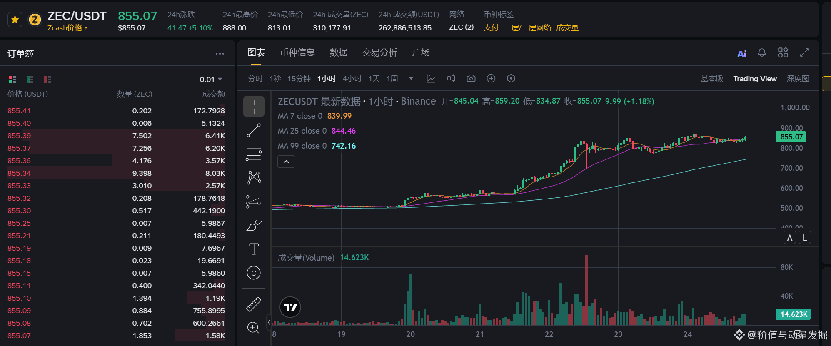Expand more time intervals dropdown arrow
Viewport: 831px width, 346px height.
[x=411, y=78]
